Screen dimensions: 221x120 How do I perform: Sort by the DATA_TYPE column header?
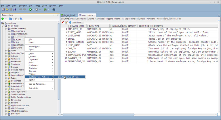[94, 26]
